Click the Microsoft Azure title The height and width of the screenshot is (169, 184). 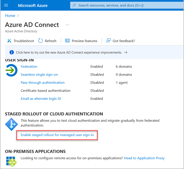[x=33, y=6]
